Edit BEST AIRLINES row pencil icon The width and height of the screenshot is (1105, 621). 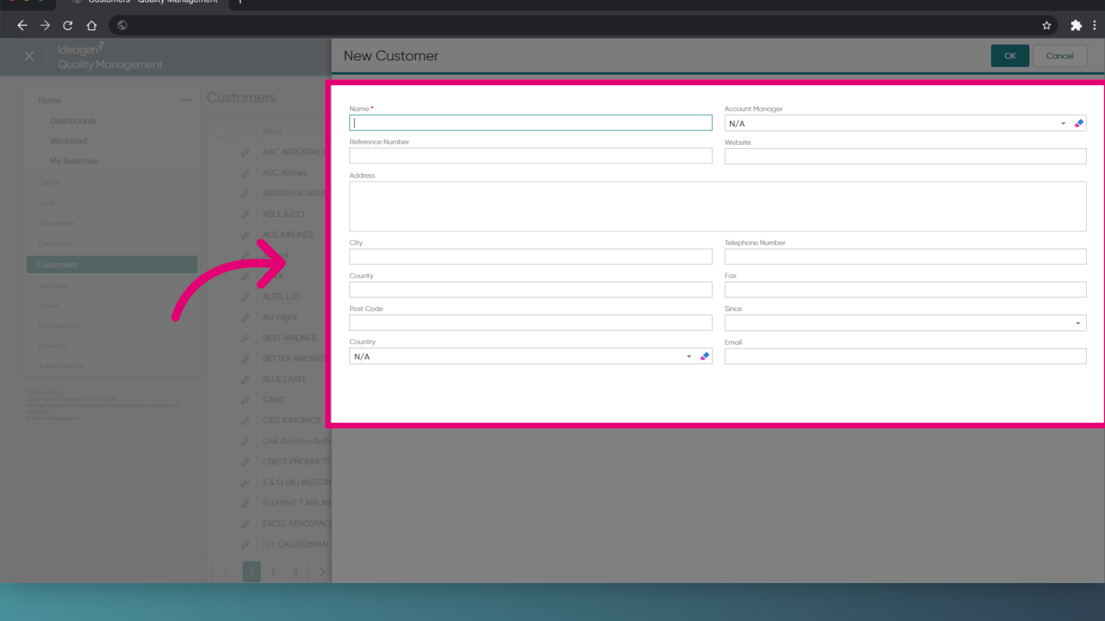245,339
